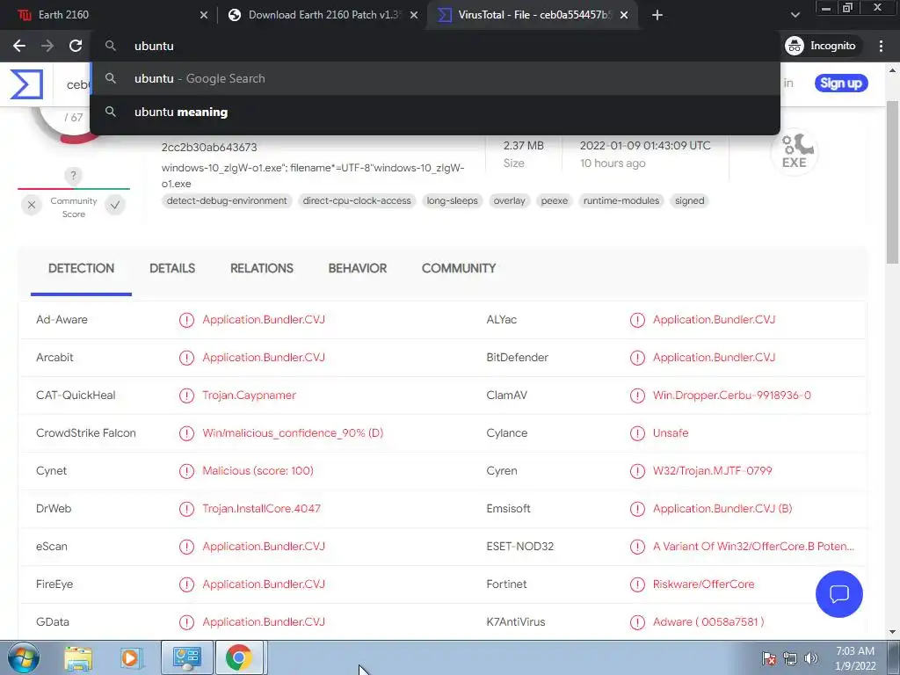This screenshot has height=675, width=900.
Task: Open the Windows Start menu orb
Action: [x=24, y=657]
